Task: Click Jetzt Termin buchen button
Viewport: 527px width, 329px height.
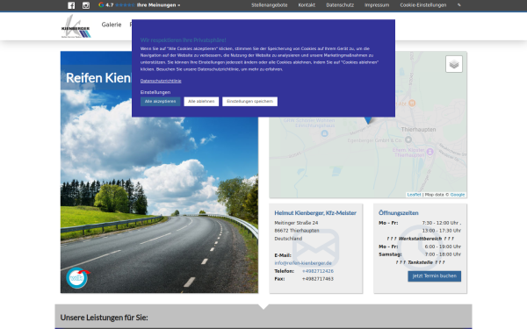Action: (434, 276)
